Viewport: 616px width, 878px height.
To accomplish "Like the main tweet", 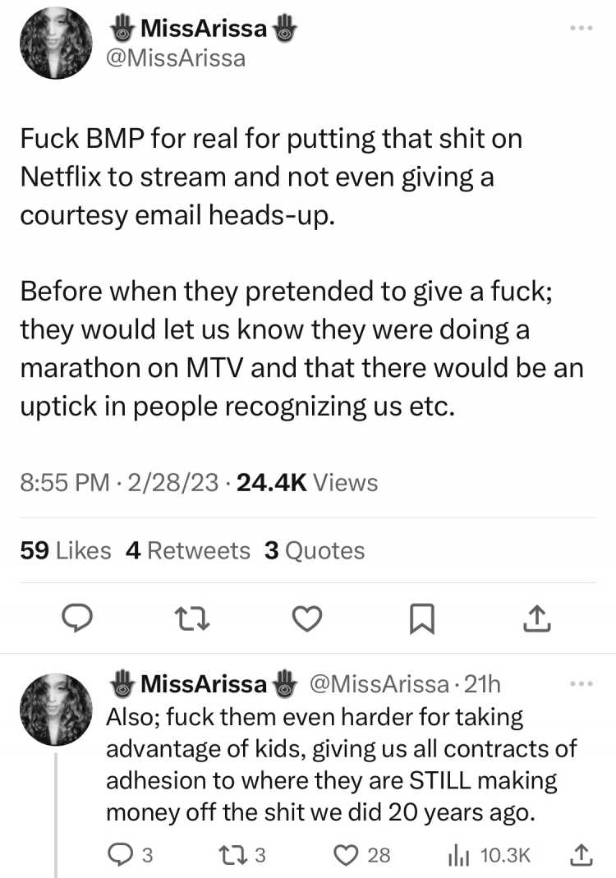I will pos(308,618).
